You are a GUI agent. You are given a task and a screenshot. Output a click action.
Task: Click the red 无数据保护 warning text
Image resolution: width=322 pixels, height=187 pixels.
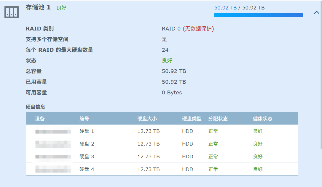[198, 29]
